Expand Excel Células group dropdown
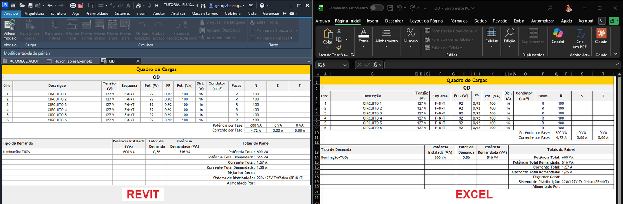Image resolution: width=623 pixels, height=204 pixels. (491, 46)
